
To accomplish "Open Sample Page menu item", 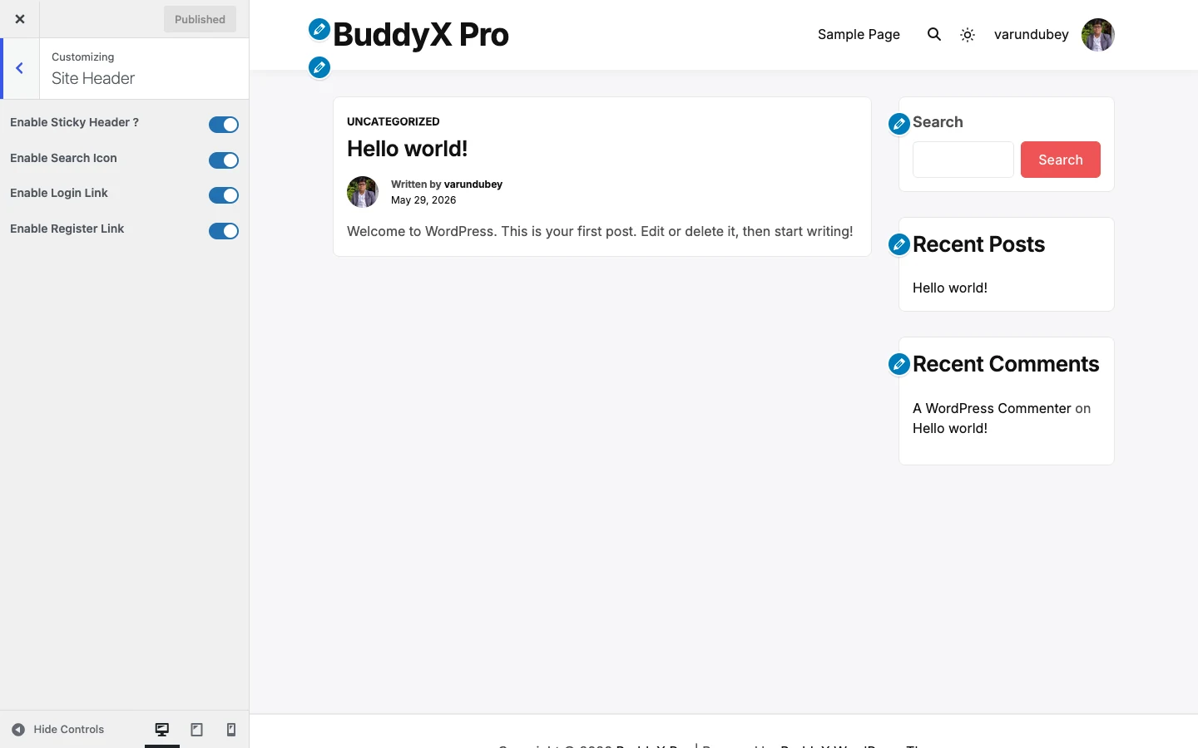I will coord(859,34).
